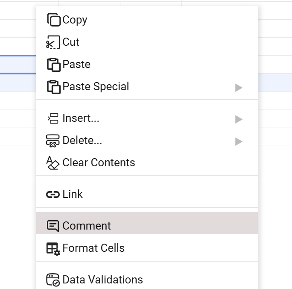Click the highlighted spreadsheet row right of menu
The width and height of the screenshot is (292, 289).
click(275, 82)
